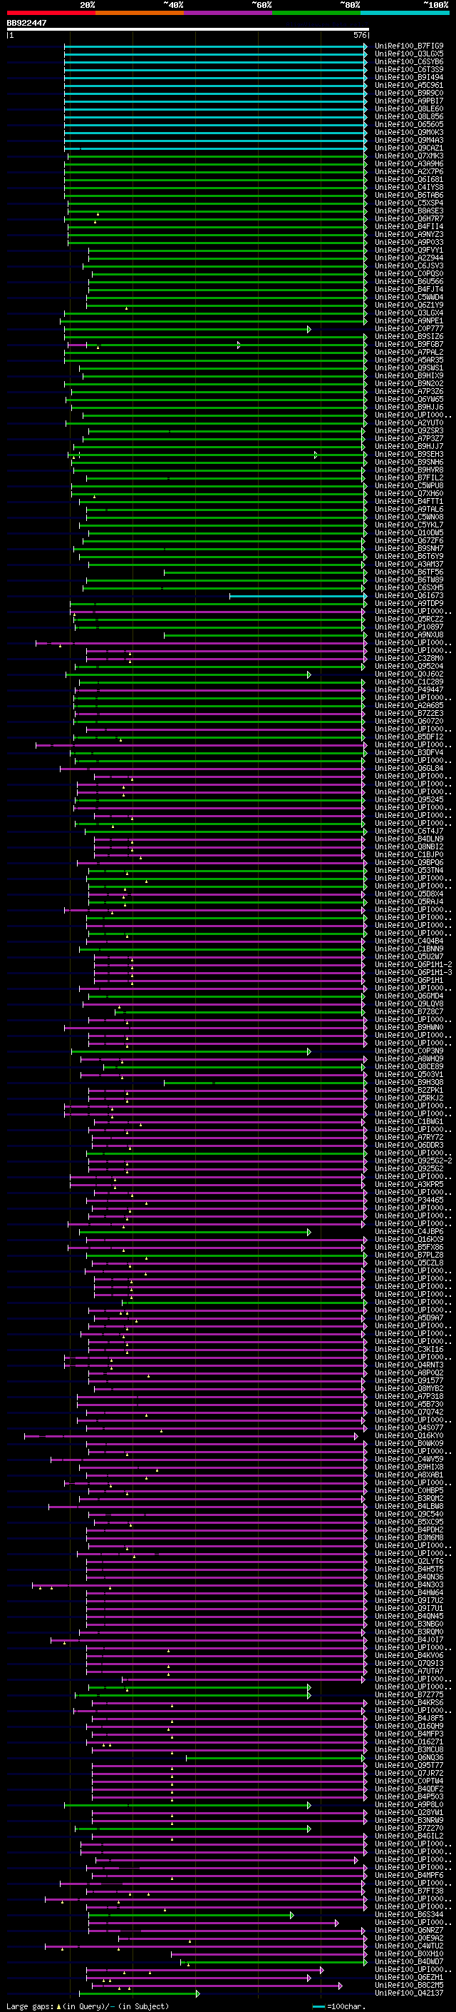Select hit label UniRef100_Q0E9A2
Viewport: 456px width, 2012px height.
tap(408, 1938)
